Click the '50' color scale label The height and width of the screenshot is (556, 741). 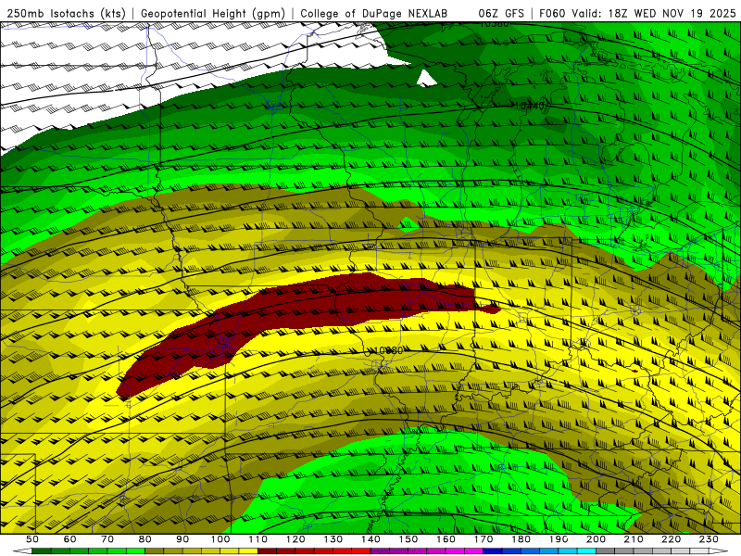click(x=32, y=539)
